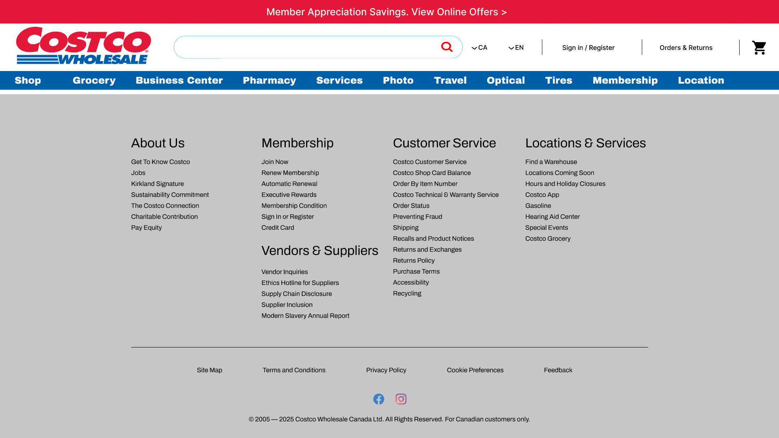Open Vendor Inquiries link

pyautogui.click(x=285, y=272)
